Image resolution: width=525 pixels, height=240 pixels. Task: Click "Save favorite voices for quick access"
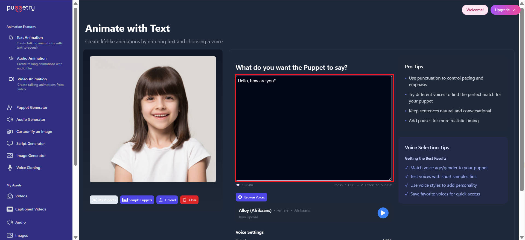pyautogui.click(x=445, y=194)
